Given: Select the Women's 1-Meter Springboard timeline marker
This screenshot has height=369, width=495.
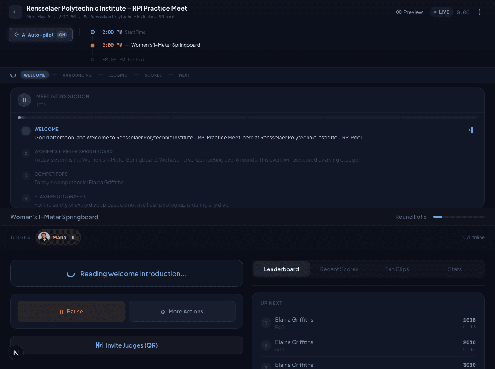Looking at the screenshot, I should (93, 45).
